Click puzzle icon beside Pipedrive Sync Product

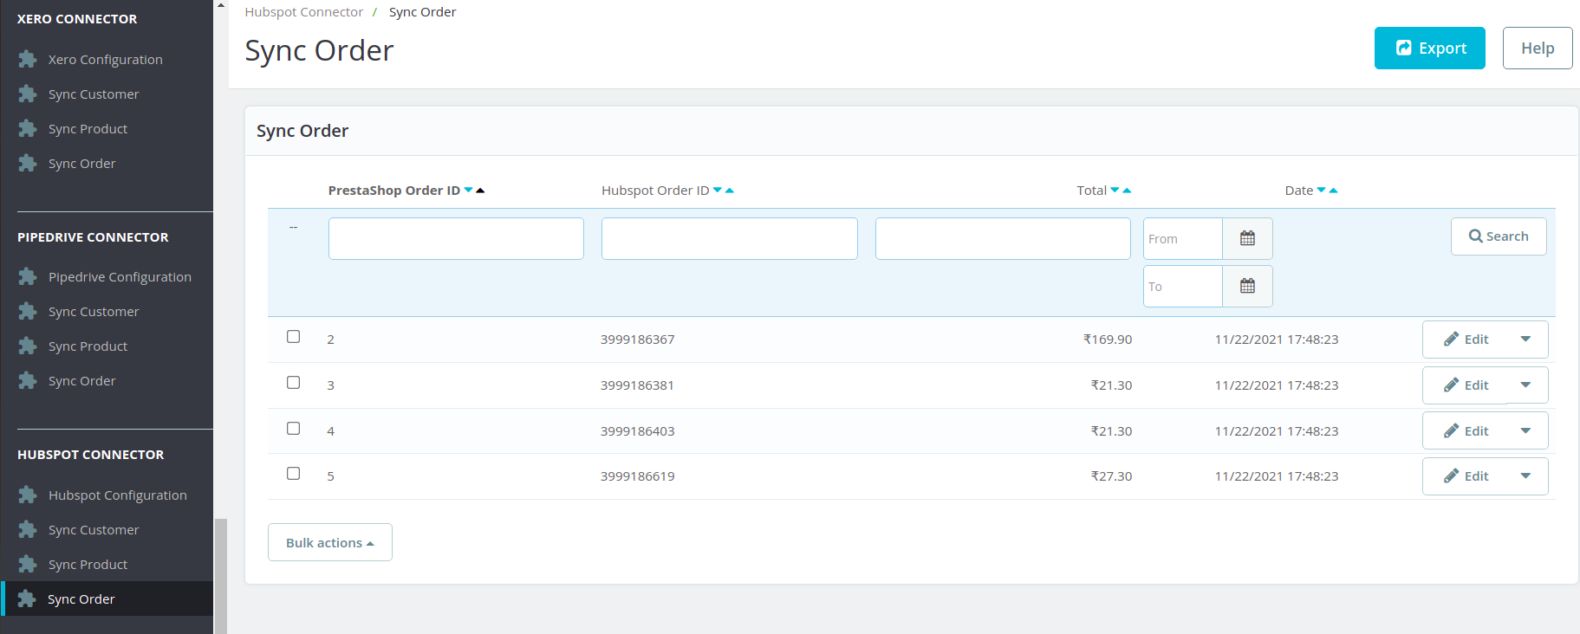pos(28,346)
